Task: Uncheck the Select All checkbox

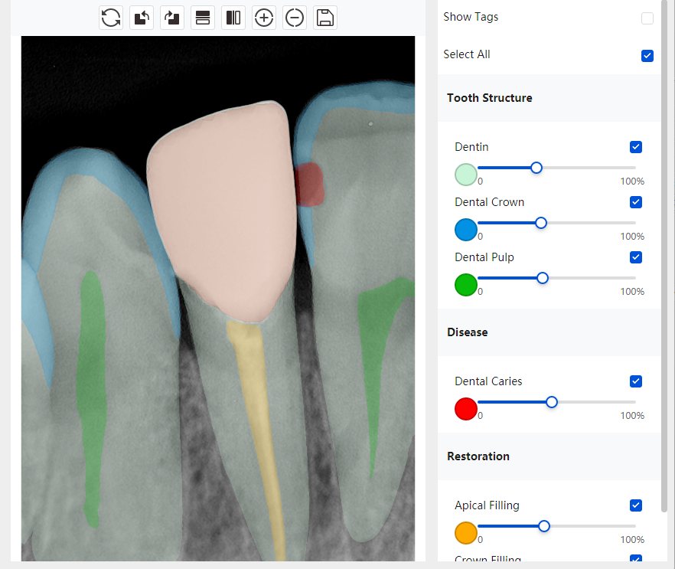Action: [647, 55]
